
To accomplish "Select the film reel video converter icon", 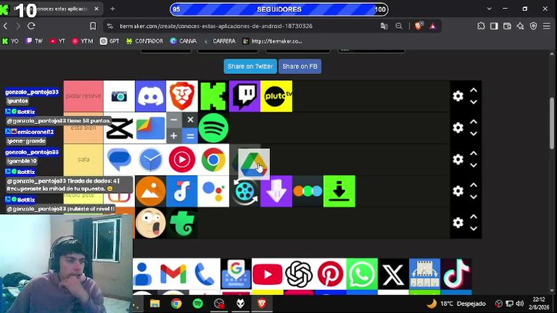I will tap(245, 191).
